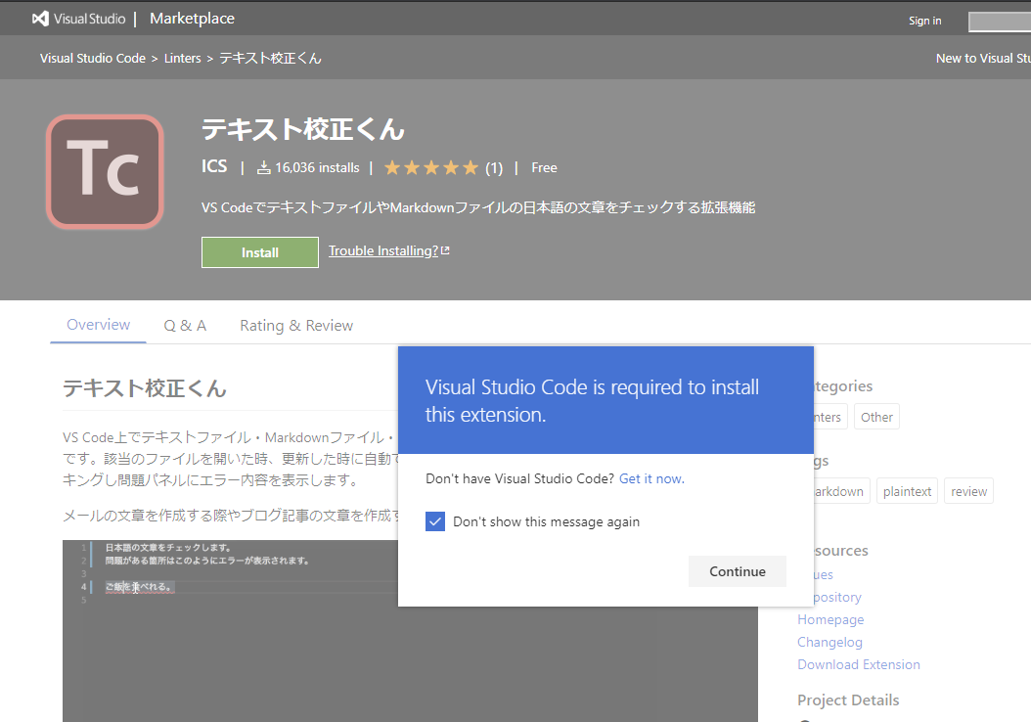Click the installs download icon
The image size is (1031, 722).
click(x=264, y=167)
